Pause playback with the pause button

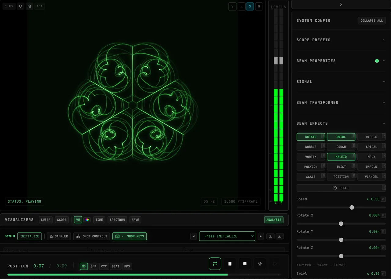pos(230,264)
